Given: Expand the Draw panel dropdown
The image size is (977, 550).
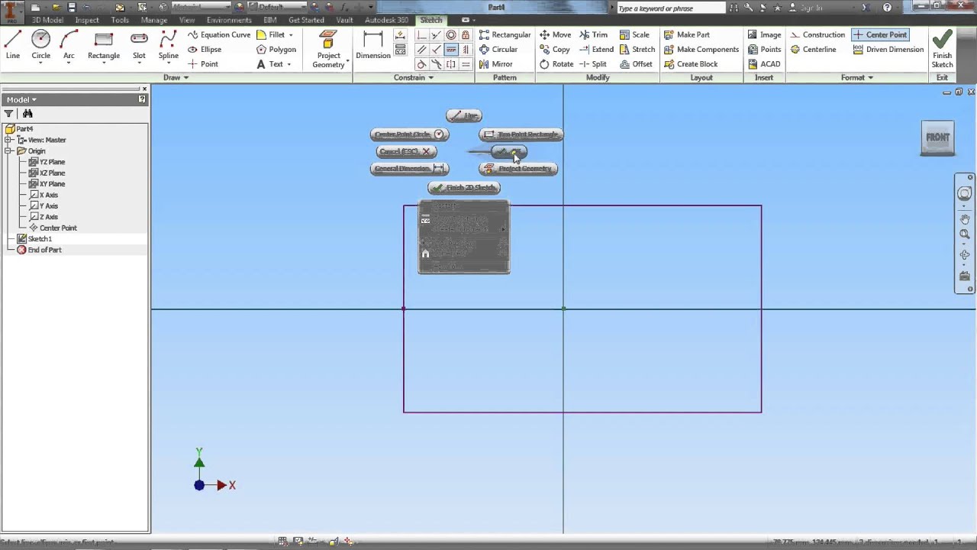Looking at the screenshot, I should (176, 77).
